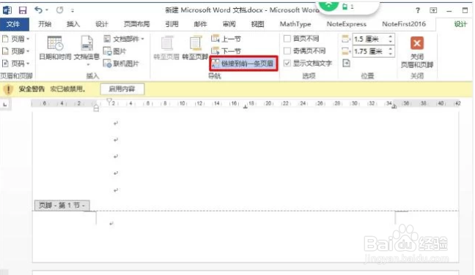Viewport: 475px width, 275px height.
Task: Click the Save icon in quick access toolbar
Action: tap(23, 10)
